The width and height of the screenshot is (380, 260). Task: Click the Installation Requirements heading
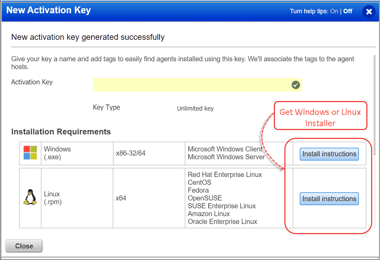tap(61, 132)
